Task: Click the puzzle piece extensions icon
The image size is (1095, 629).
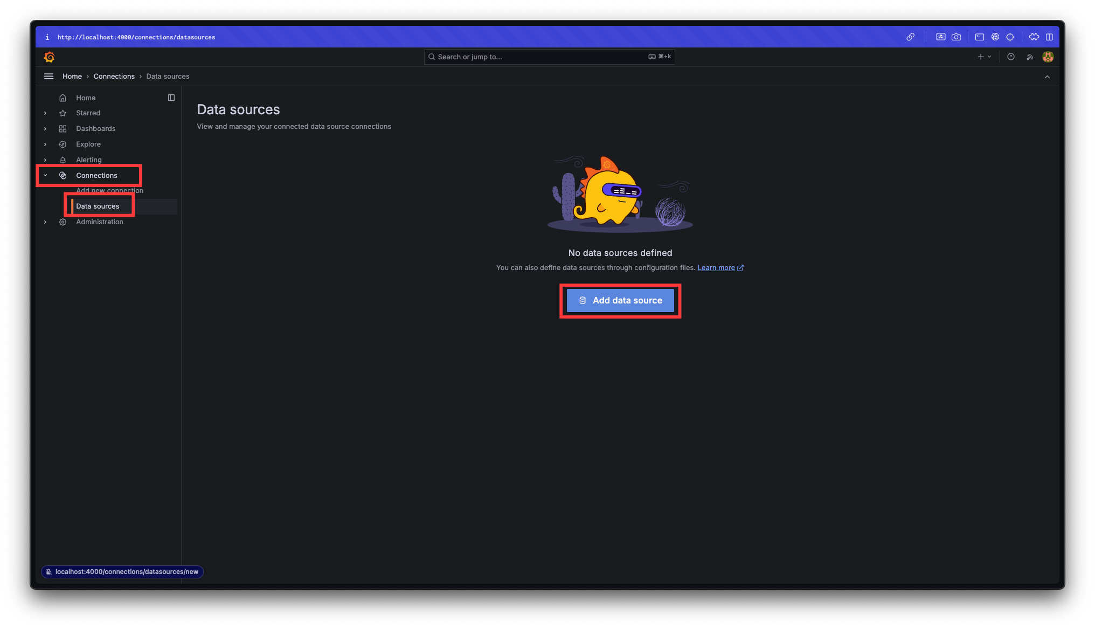Action: point(1034,37)
